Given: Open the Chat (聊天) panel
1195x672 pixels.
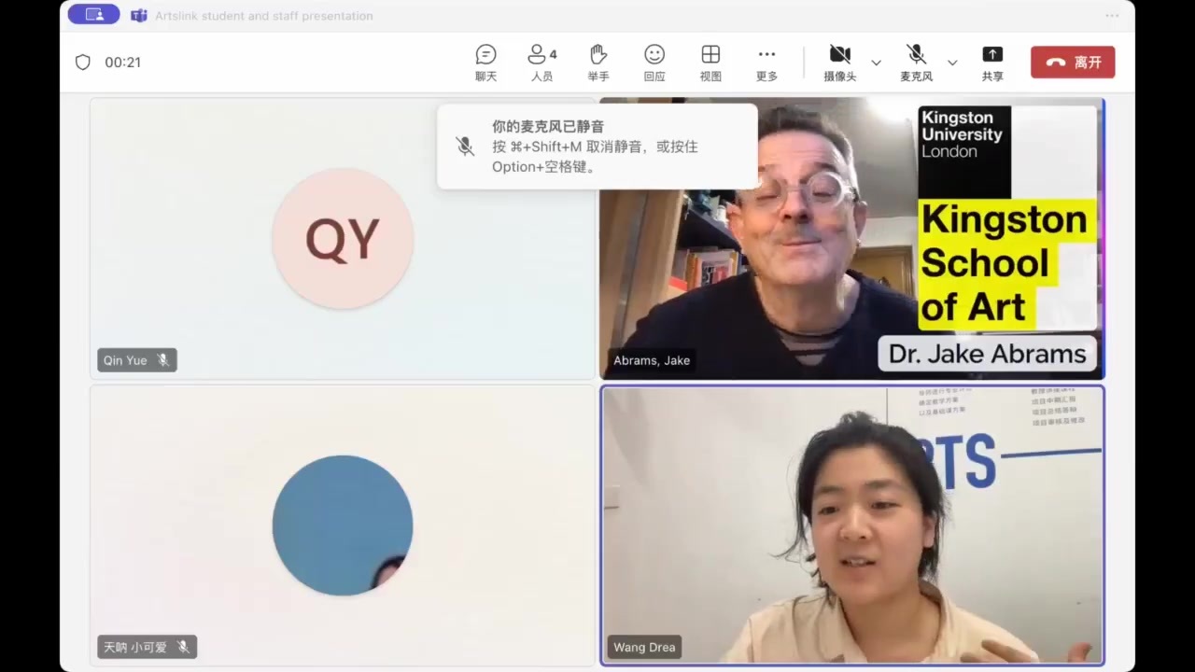Looking at the screenshot, I should pyautogui.click(x=485, y=63).
